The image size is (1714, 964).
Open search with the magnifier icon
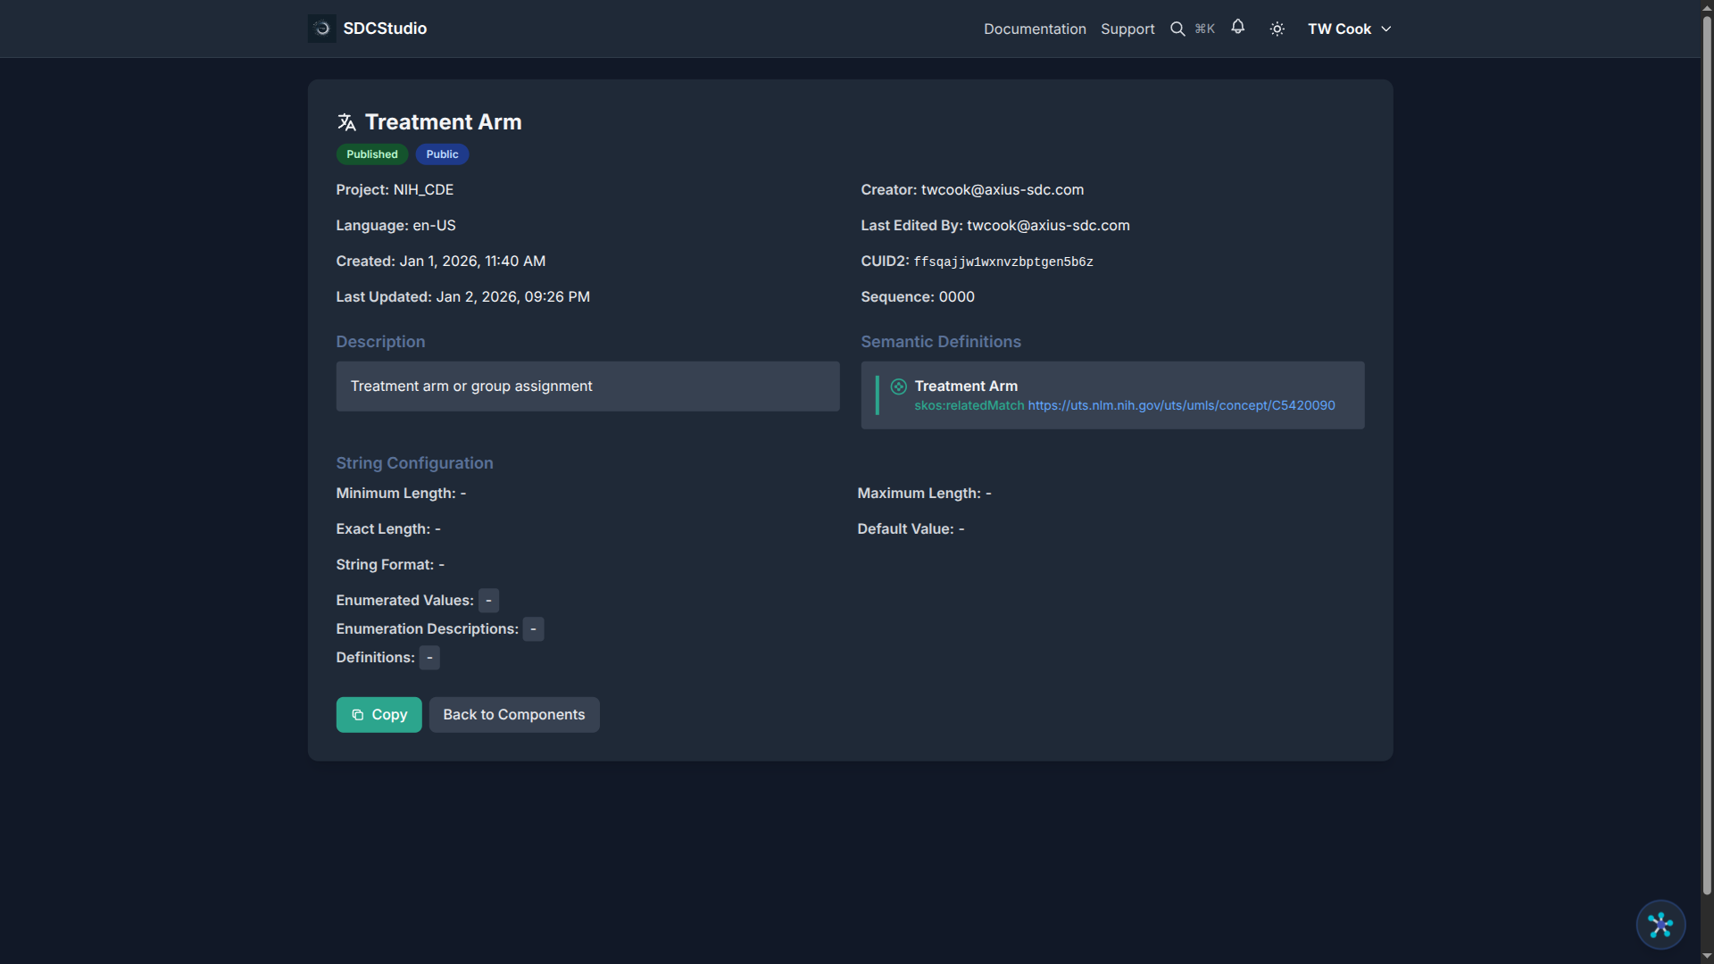(x=1177, y=28)
